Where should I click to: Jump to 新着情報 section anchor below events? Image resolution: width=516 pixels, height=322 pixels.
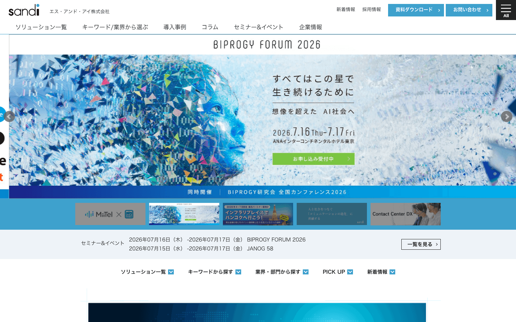click(x=381, y=272)
